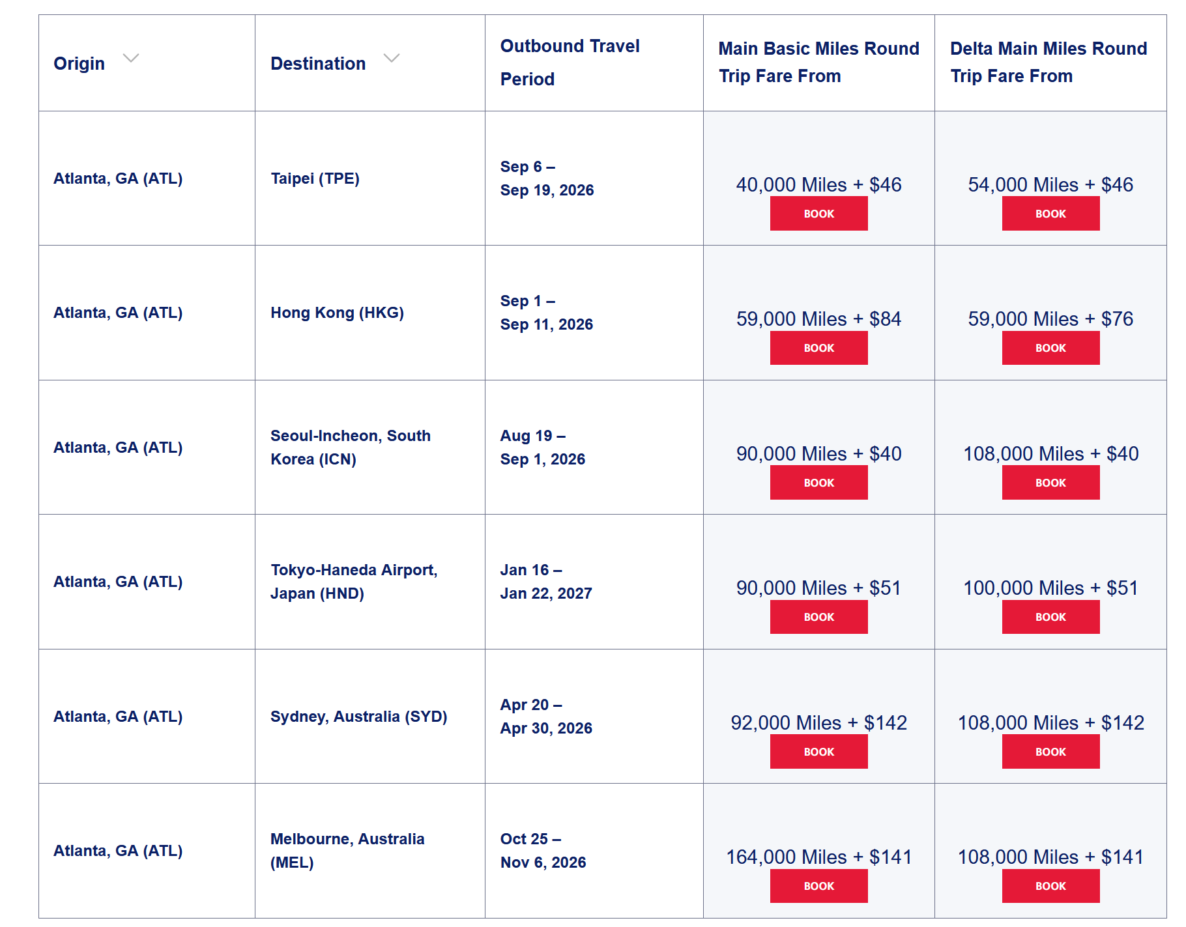This screenshot has width=1186, height=927.
Task: Book Seoul-Incheon Delta Main 108,000 miles fare
Action: (x=1050, y=483)
